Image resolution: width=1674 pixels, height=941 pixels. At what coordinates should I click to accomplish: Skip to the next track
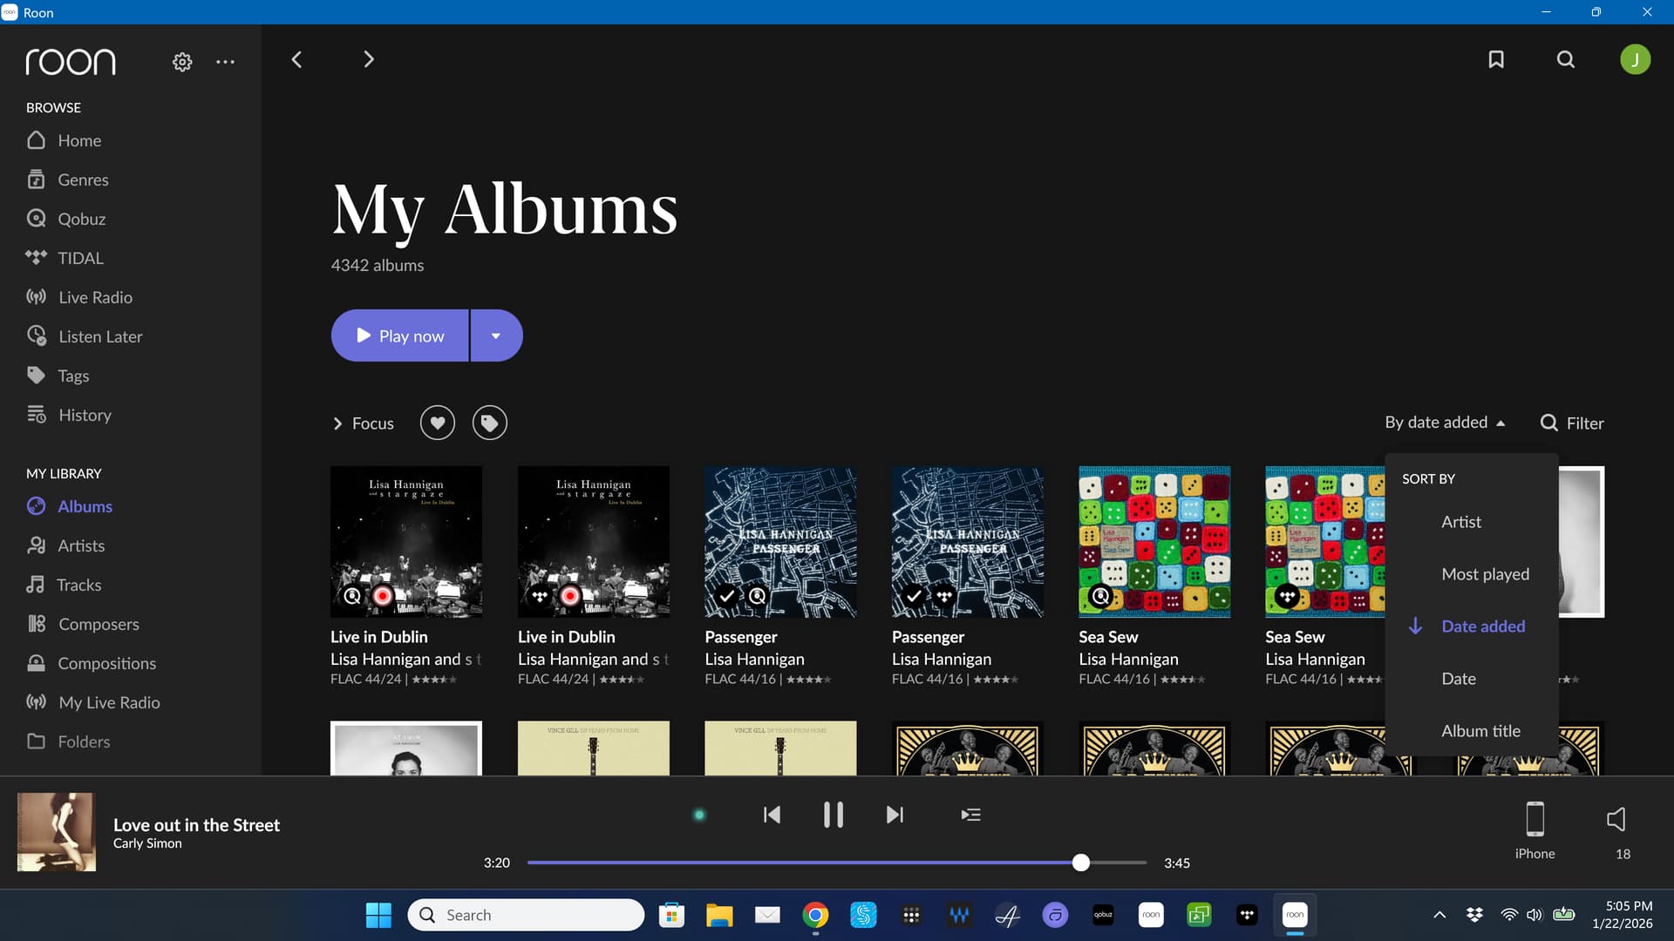coord(895,815)
